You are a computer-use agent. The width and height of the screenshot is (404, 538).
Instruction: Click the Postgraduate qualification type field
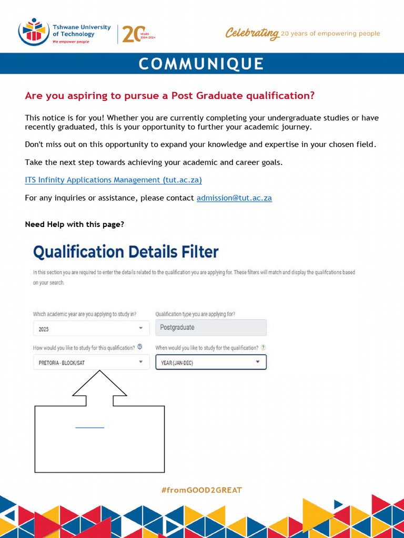[211, 328]
